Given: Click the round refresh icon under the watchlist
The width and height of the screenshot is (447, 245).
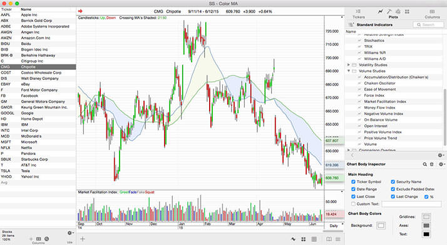Looking at the screenshot, I should (x=47, y=239).
